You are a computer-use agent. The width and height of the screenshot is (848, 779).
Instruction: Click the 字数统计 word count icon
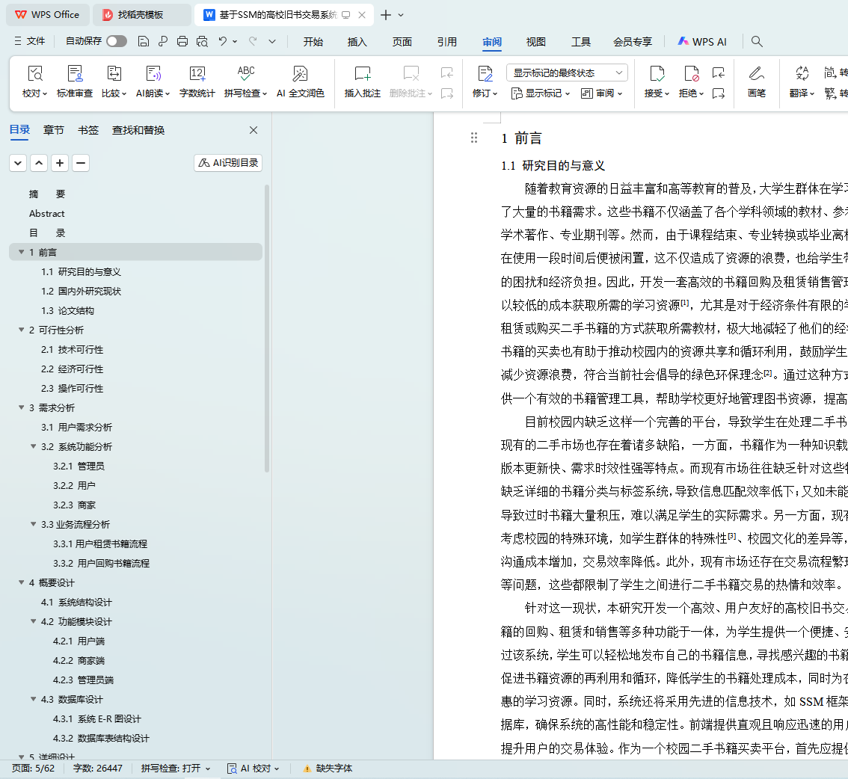coord(197,73)
